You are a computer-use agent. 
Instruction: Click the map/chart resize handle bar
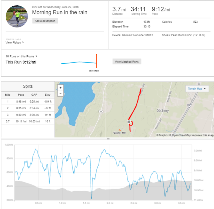(108, 139)
